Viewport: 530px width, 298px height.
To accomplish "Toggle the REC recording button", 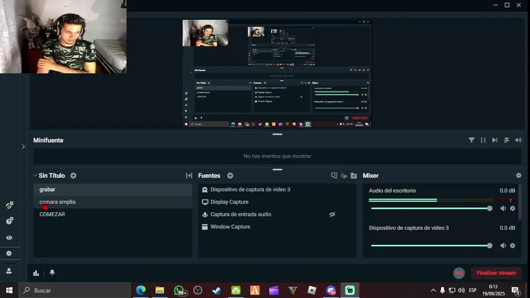I will click(459, 273).
